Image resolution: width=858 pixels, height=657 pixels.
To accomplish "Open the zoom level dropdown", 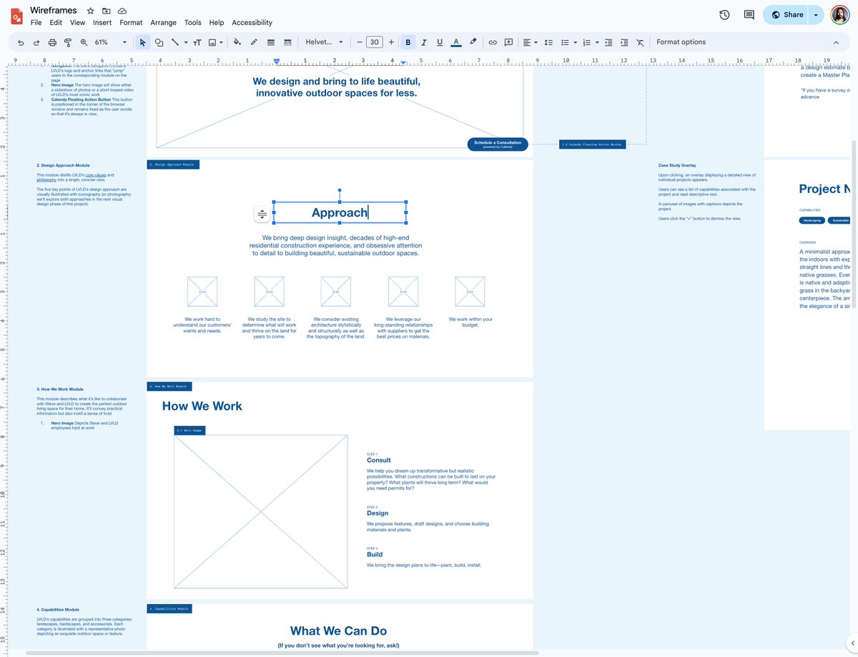I will [x=123, y=41].
